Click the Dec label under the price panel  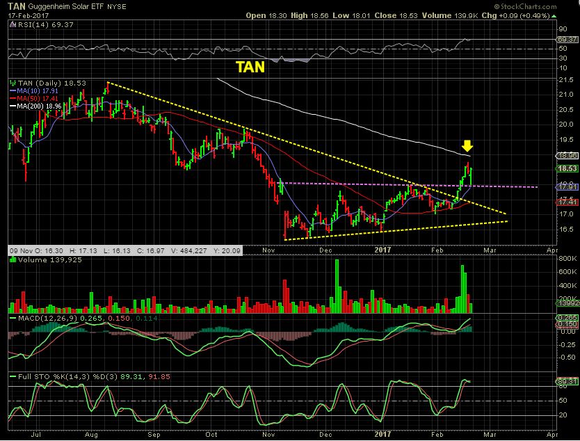(325, 250)
